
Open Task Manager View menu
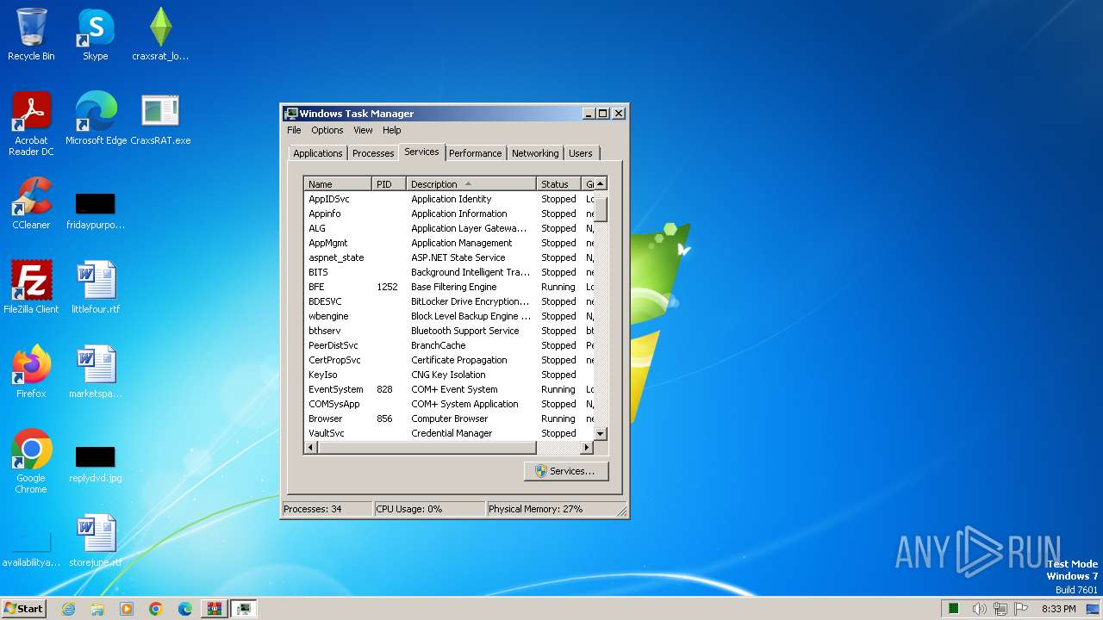[x=363, y=130]
